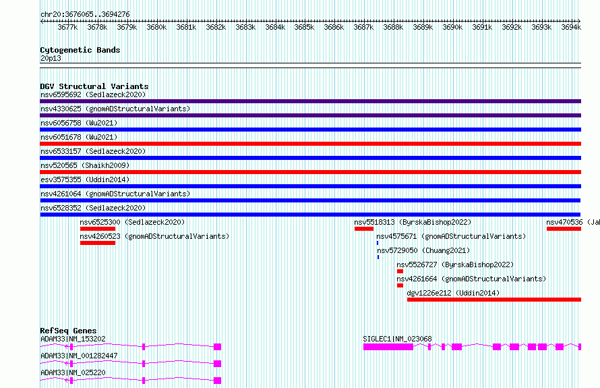The height and width of the screenshot is (388, 600).
Task: Click the 3677k ruler position label
Action: (x=67, y=27)
